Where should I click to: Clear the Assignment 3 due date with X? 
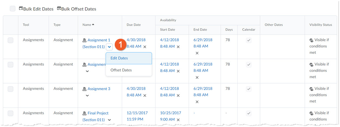pyautogui.click(x=145, y=95)
